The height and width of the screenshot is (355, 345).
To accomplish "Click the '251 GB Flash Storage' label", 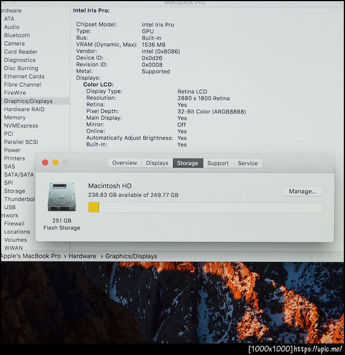I will coord(62,224).
